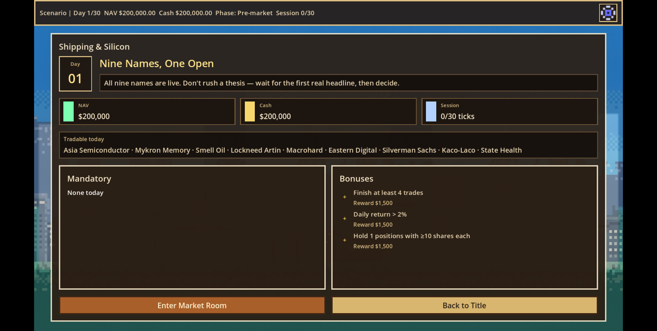Click Phase: Pre-market in status bar
The image size is (657, 331).
pyautogui.click(x=244, y=13)
